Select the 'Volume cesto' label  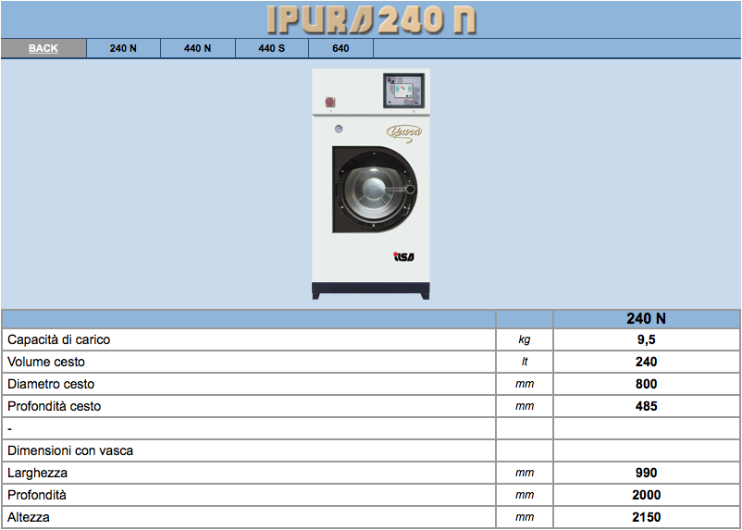[x=46, y=362]
